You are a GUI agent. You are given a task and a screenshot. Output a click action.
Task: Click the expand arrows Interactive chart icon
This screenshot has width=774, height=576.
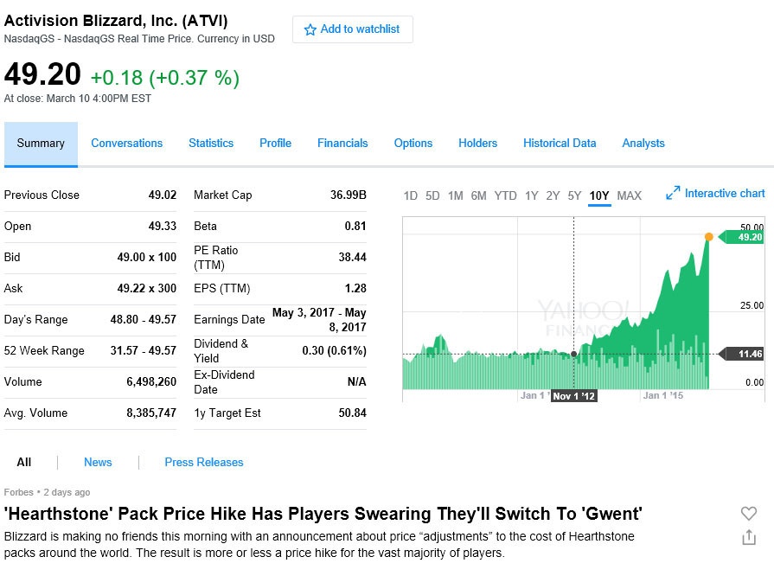(673, 194)
